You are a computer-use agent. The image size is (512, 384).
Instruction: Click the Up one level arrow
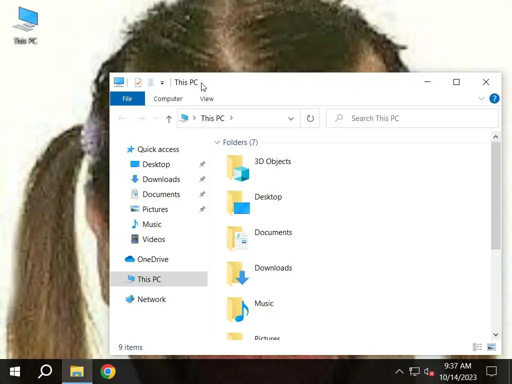tap(169, 118)
